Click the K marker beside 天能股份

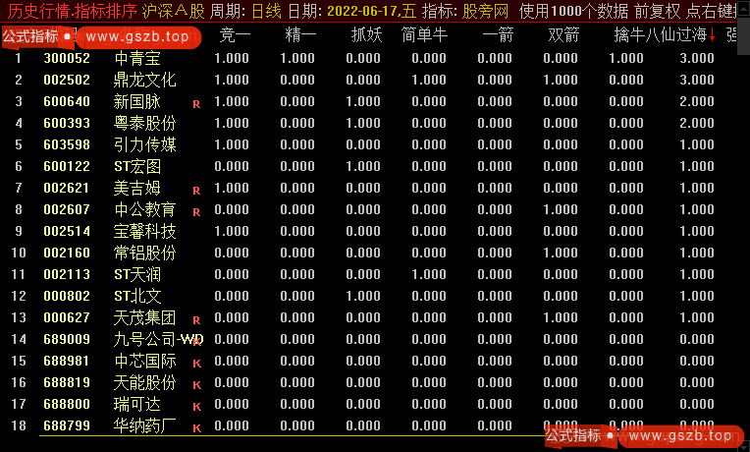click(x=196, y=384)
